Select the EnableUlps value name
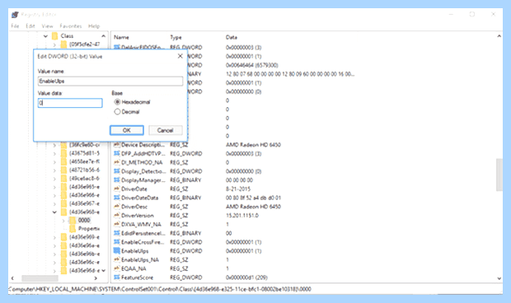Screen dimensions: 511x303 tap(135, 251)
